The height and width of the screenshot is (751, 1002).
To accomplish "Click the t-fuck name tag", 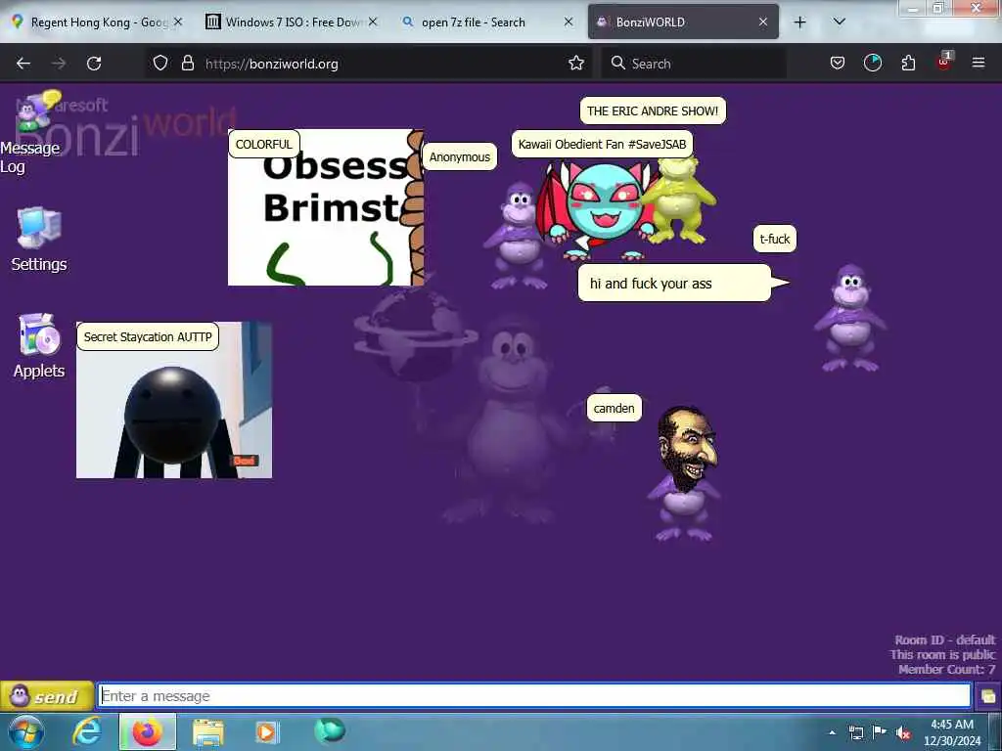I will pyautogui.click(x=775, y=239).
